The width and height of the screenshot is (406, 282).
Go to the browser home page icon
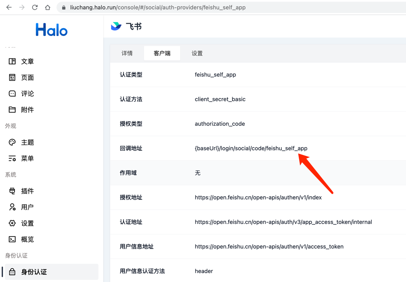point(48,7)
